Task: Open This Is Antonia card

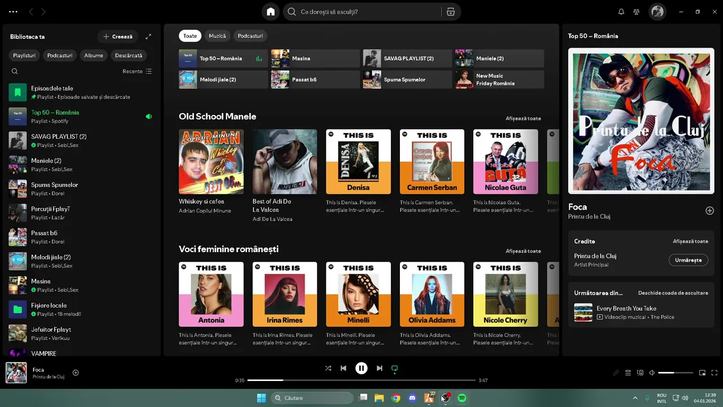Action: point(211,294)
